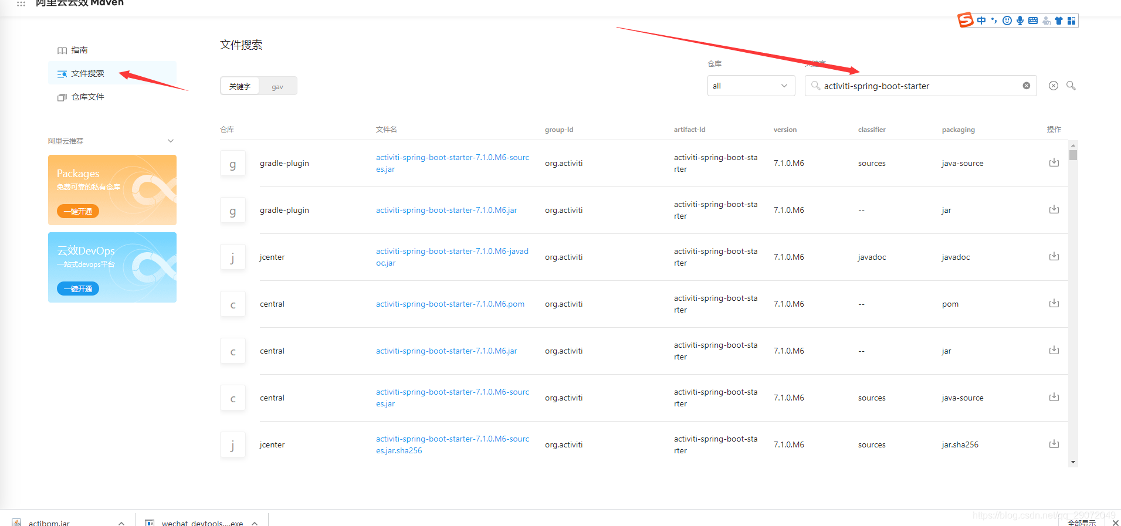This screenshot has width=1121, height=526.
Task: Toggle punctuation mode in Sogou bar
Action: point(994,21)
